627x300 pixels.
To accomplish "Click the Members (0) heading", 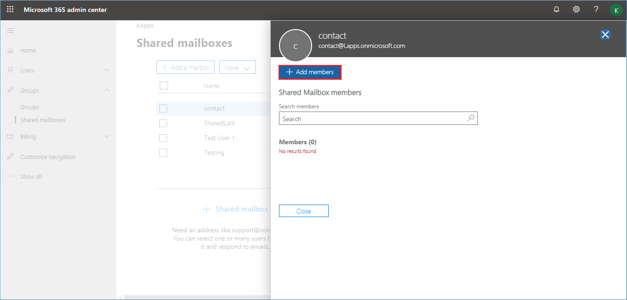I will pos(298,142).
